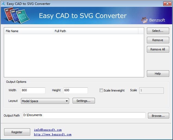
Task: Click the Select... button to add files
Action: (158, 31)
